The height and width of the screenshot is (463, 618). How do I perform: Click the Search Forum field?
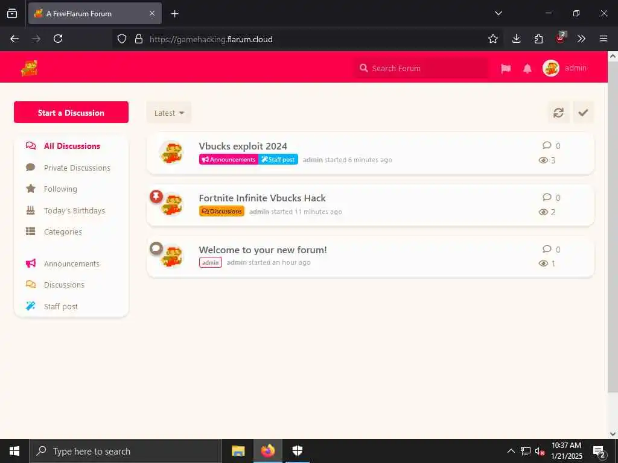pos(421,68)
